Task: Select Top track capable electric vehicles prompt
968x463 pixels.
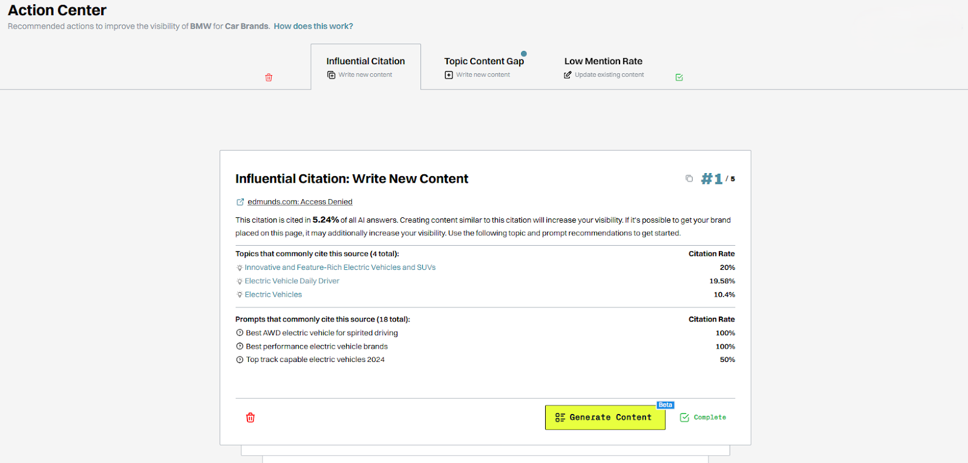Action: click(x=315, y=360)
